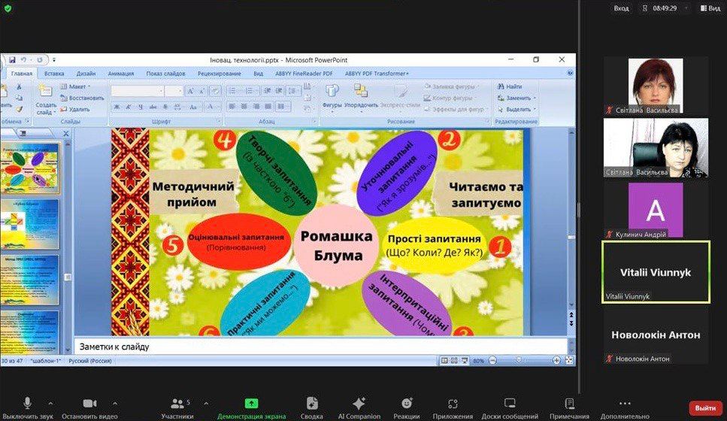Viewport: 727px width, 421px height.
Task: Click the red Выйти leave button
Action: (705, 407)
